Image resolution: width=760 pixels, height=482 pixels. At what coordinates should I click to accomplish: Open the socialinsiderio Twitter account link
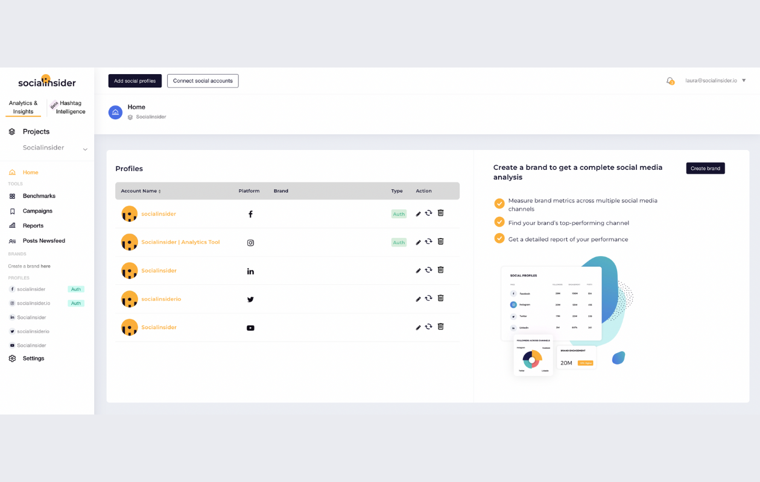(161, 299)
